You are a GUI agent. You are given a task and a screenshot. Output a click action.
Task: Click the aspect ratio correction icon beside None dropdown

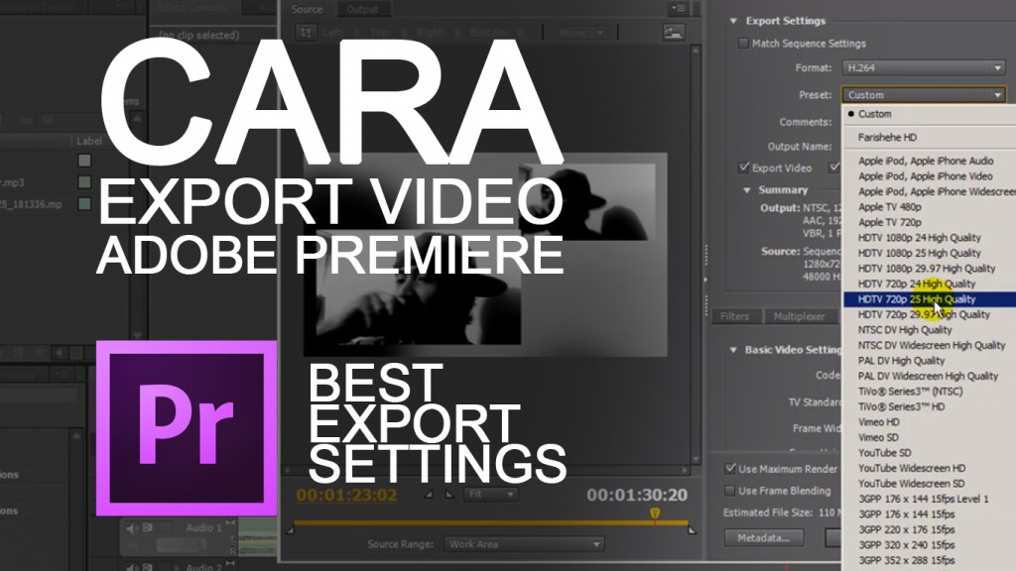[674, 33]
